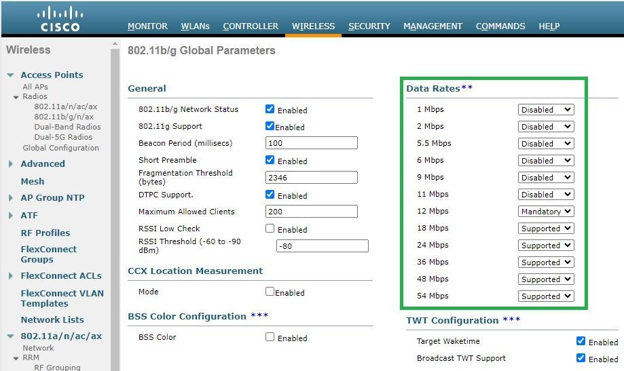
Task: Collapse the 802.11a/n/ac/ax section arrow
Action: tap(11, 336)
